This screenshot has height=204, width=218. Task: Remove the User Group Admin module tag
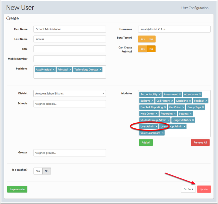[x=185, y=126]
